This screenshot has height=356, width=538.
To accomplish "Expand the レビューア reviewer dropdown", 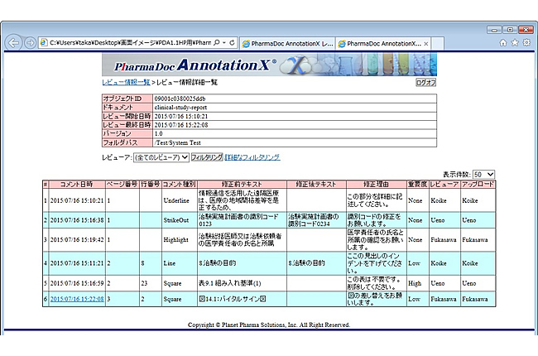I will pyautogui.click(x=161, y=157).
